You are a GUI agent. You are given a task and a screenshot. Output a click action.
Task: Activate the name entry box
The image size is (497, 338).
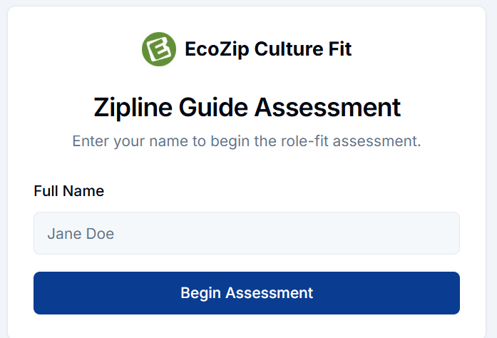(x=246, y=233)
